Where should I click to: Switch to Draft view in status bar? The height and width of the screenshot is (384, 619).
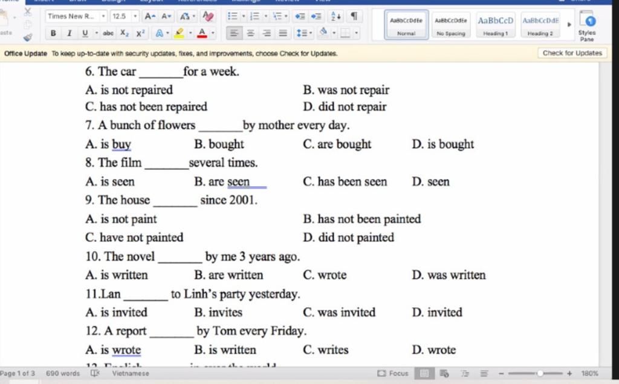[x=484, y=373]
